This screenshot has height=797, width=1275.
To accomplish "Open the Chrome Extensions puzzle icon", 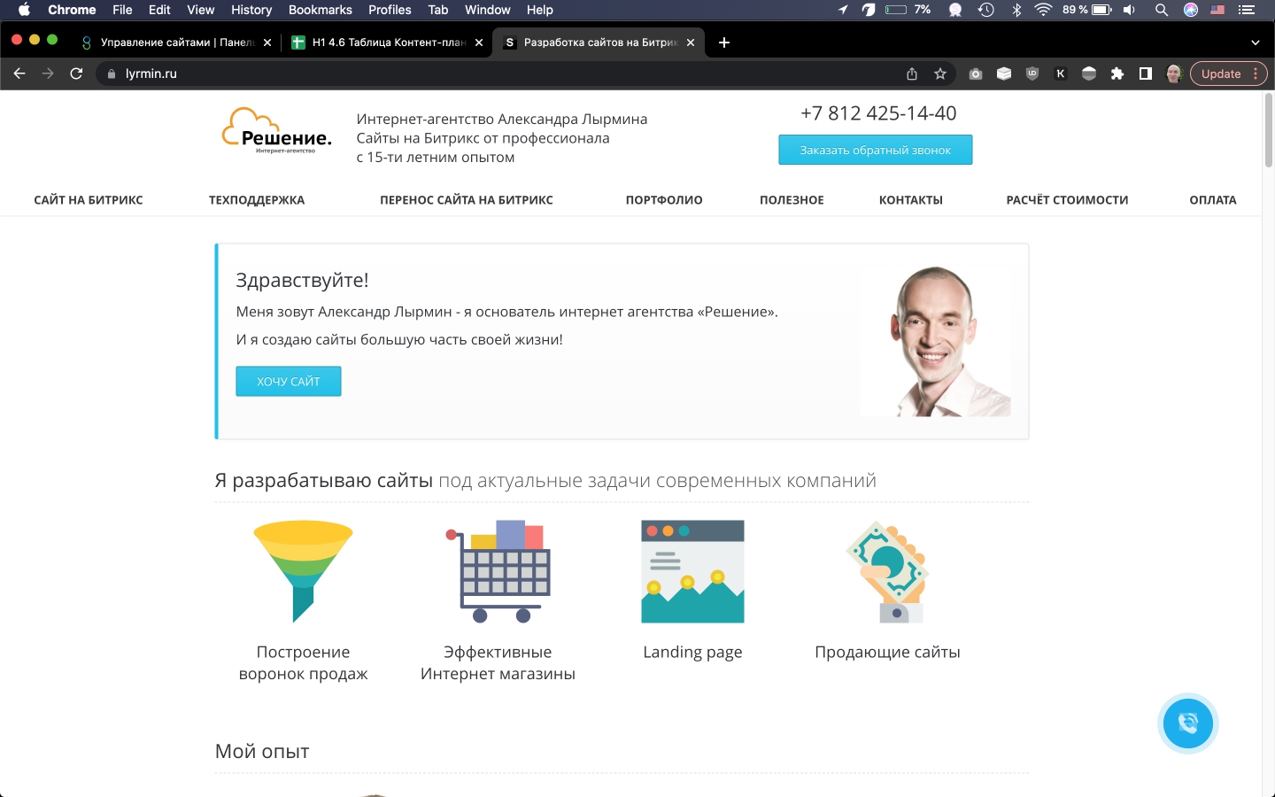I will (x=1117, y=74).
